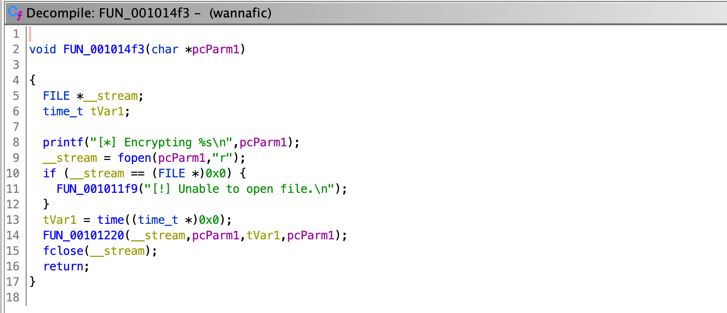Click pcParm1 parameter in function signature
The image size is (727, 313).
click(216, 49)
